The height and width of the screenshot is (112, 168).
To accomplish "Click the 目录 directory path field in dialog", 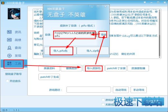I will (74, 34).
